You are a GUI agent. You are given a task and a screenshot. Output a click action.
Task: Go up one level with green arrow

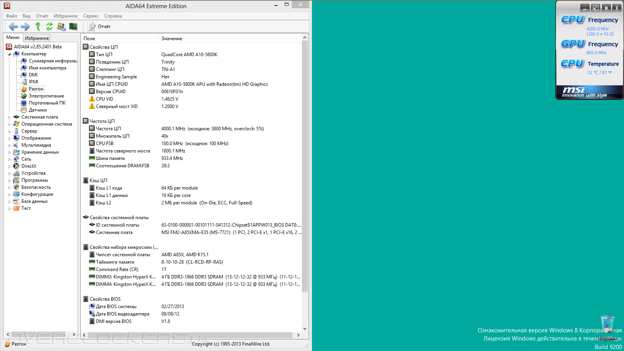38,26
